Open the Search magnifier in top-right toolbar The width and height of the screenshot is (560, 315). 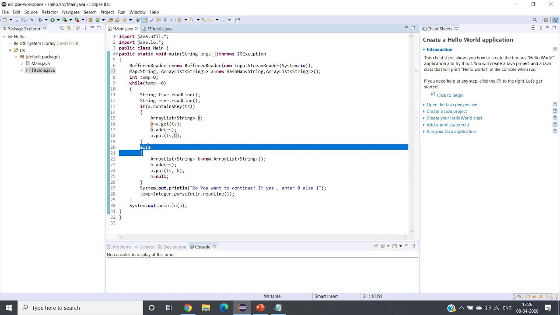coord(535,20)
